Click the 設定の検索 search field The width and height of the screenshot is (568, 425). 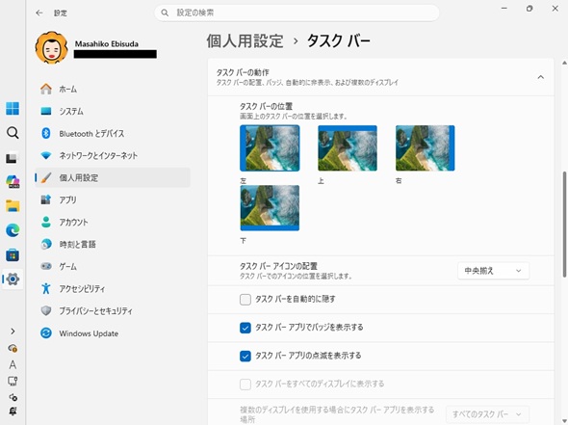[x=297, y=13]
